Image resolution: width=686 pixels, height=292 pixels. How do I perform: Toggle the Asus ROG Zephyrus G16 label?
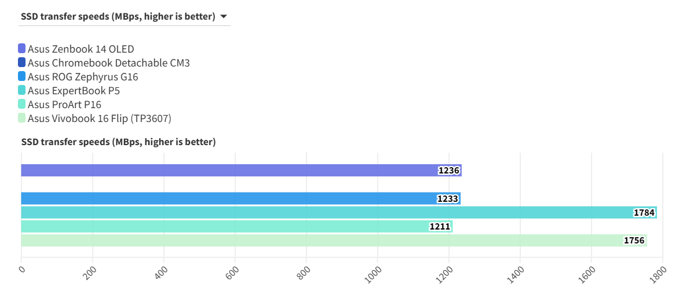(x=83, y=77)
